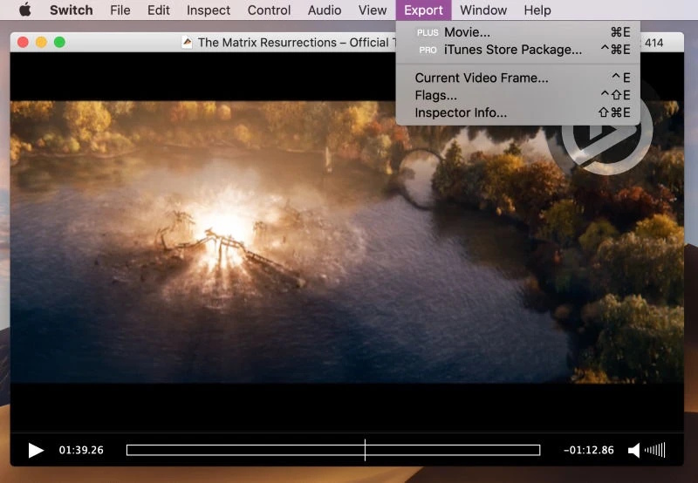Open the Switch application menu
Screen dimensions: 698x483
click(72, 10)
